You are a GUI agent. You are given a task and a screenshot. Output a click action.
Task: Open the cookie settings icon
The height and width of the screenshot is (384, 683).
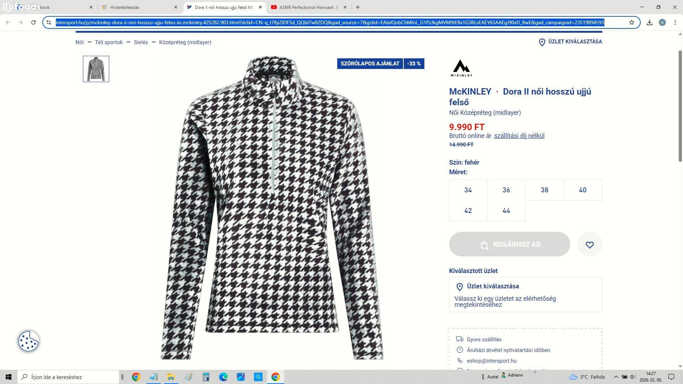pos(28,341)
